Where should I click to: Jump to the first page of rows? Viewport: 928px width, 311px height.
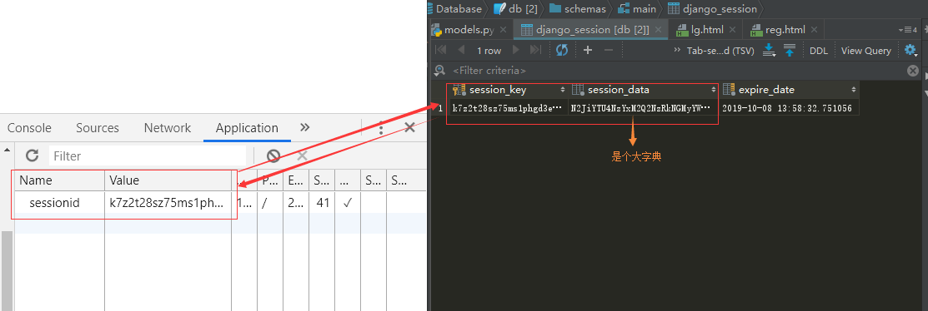(x=441, y=50)
